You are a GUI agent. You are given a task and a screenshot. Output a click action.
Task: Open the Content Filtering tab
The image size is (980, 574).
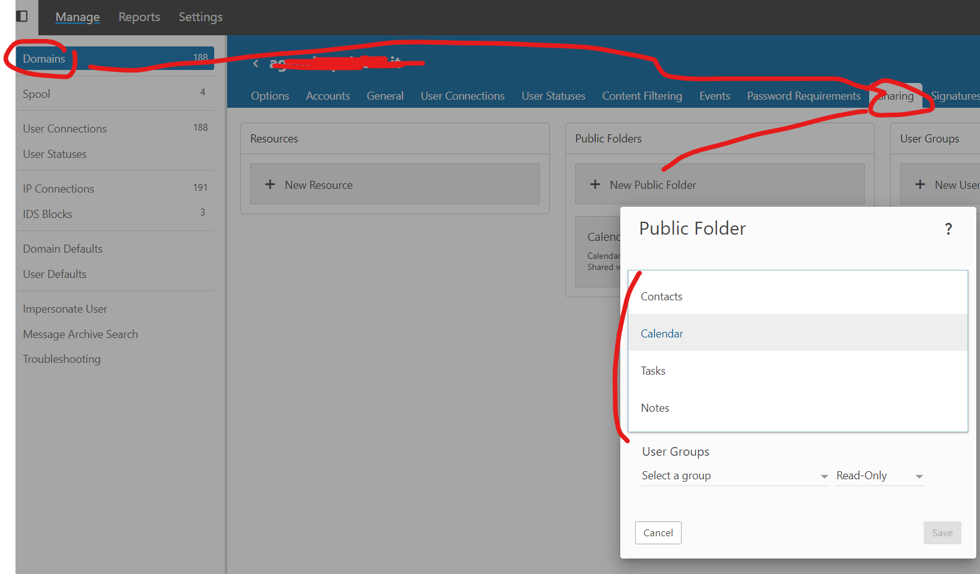click(x=641, y=96)
